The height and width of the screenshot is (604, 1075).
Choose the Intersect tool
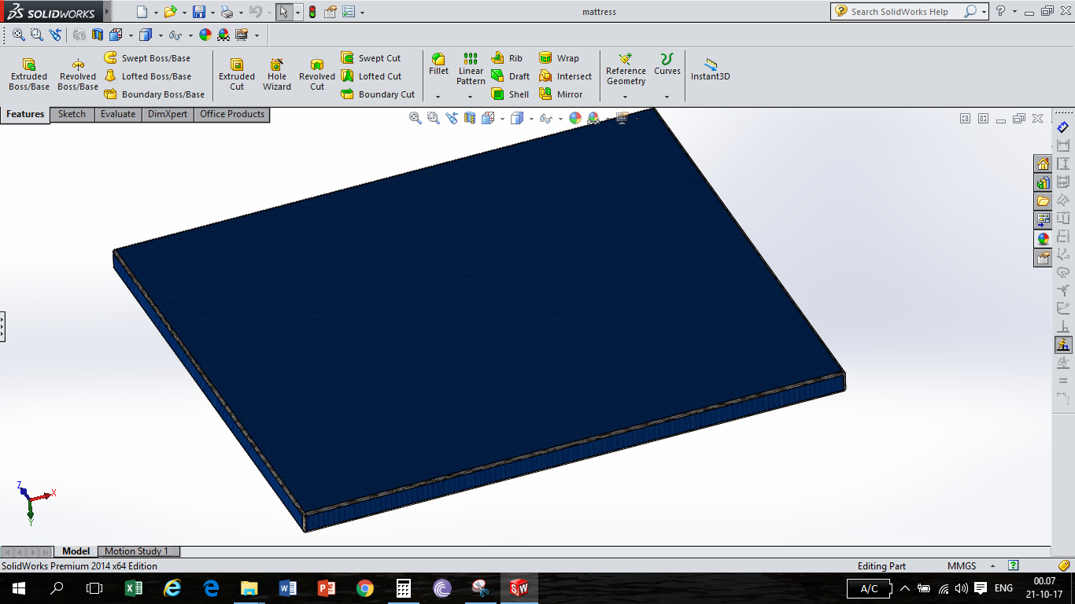(565, 76)
